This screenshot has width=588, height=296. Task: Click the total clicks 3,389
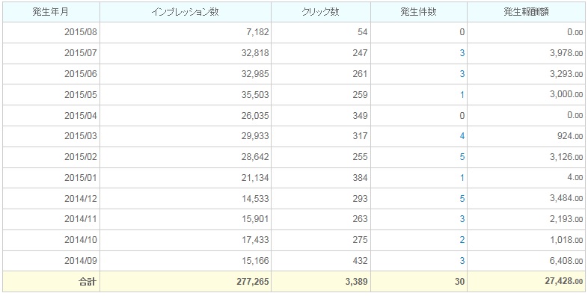coord(357,282)
